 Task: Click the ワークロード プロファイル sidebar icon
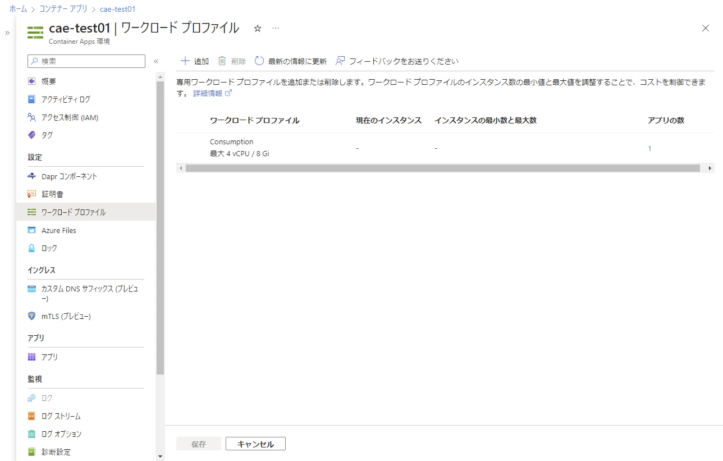coord(32,212)
